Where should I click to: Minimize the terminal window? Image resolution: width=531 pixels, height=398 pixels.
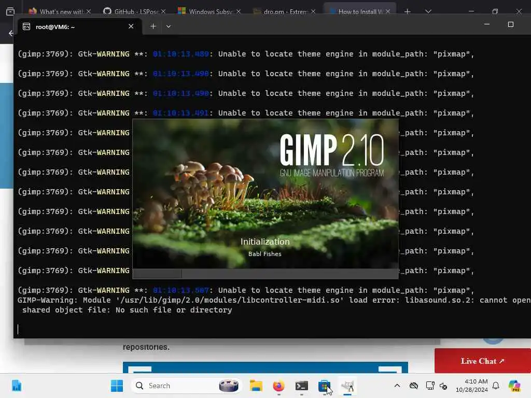click(x=486, y=24)
